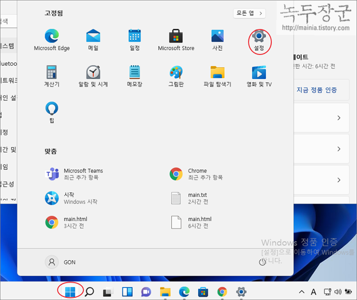Open recommended Chrome 최근 추가 항목

[x=196, y=174]
